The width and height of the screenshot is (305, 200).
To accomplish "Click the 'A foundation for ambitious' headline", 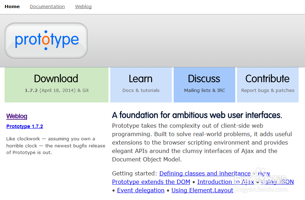I will pos(197,115).
